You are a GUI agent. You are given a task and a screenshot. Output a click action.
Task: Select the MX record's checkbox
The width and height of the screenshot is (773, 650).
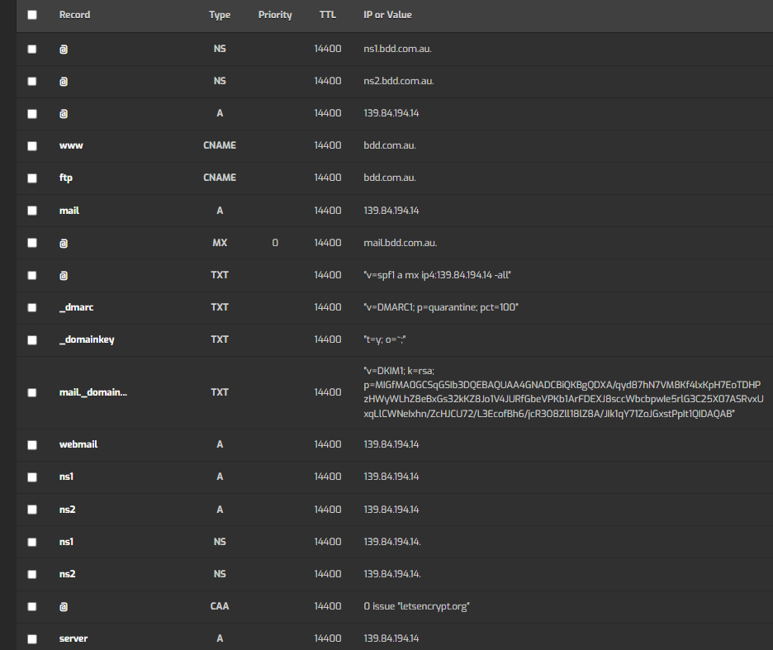[x=32, y=243]
